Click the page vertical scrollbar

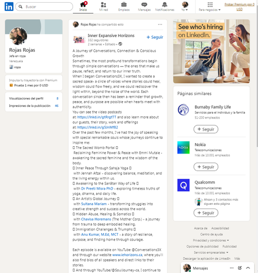coord(257,76)
